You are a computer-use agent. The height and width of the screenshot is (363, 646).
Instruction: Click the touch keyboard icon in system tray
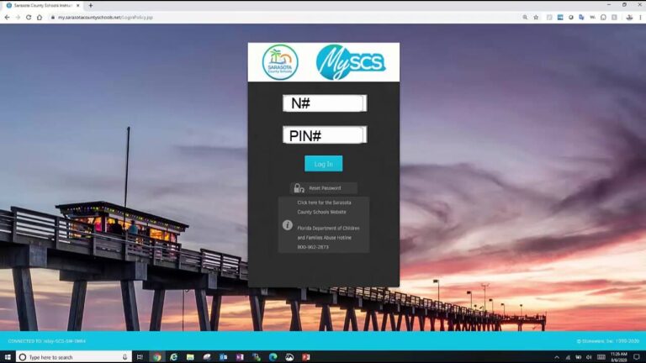click(601, 357)
